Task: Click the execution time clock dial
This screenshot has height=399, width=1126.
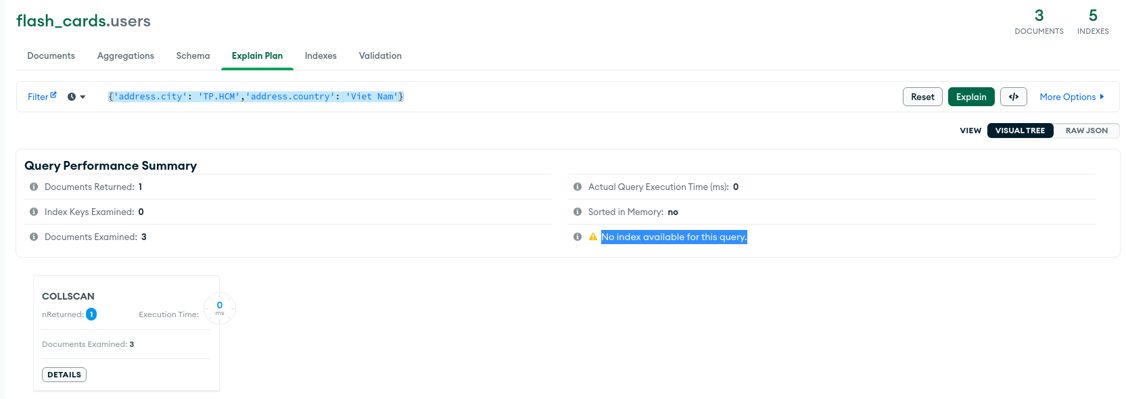Action: coord(220,308)
